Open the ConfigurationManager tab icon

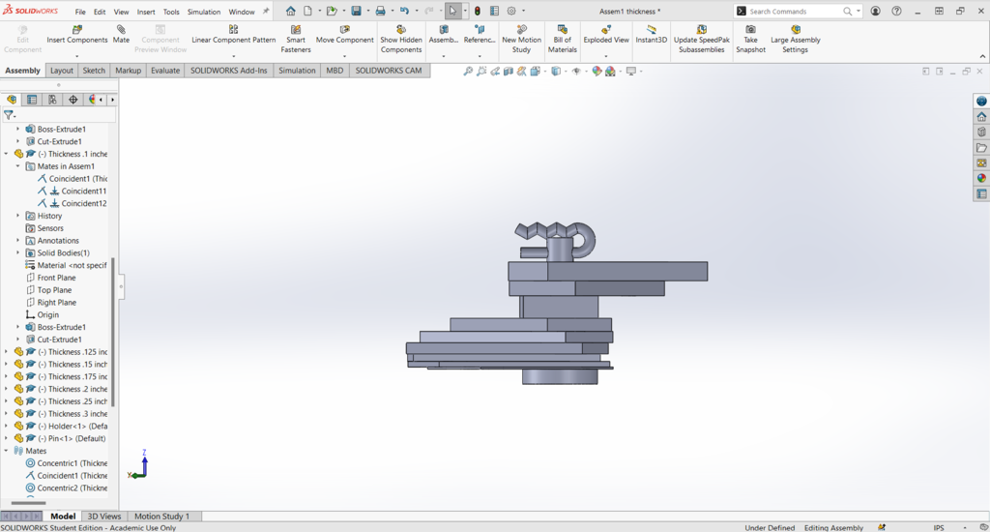52,100
